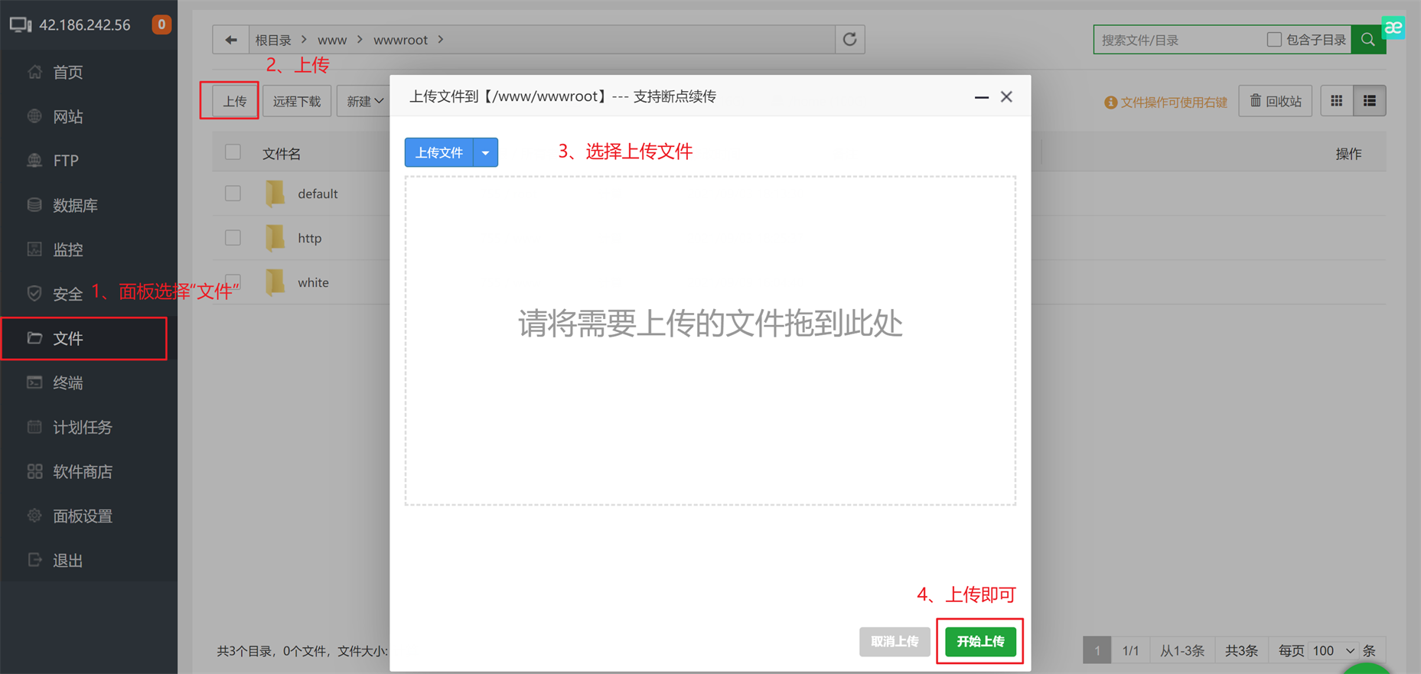Toggle the select-all checkbox beside 文件名
This screenshot has width=1421, height=674.
tap(233, 152)
